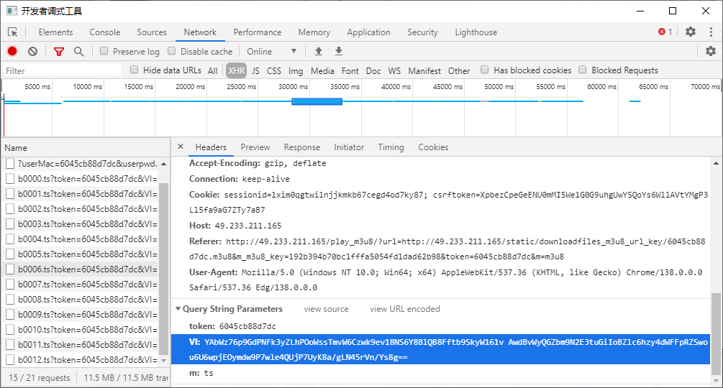Screen dimensions: 723x388
Task: Open the Response tab of the request
Action: tap(301, 147)
